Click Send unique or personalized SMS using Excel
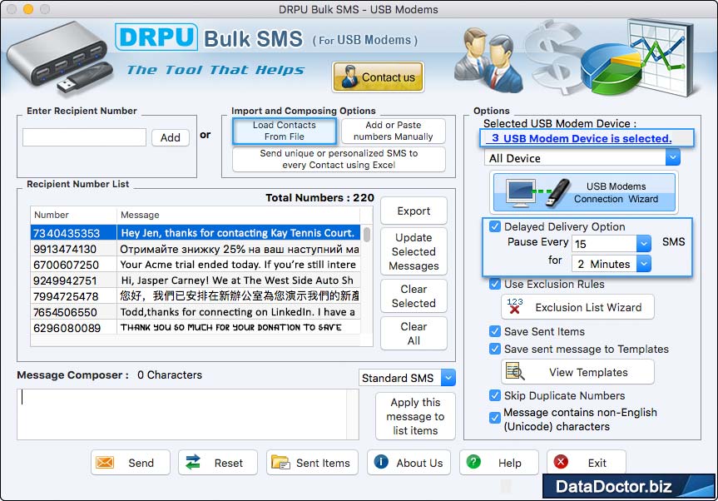Viewport: 718px width, 501px height. tap(339, 159)
